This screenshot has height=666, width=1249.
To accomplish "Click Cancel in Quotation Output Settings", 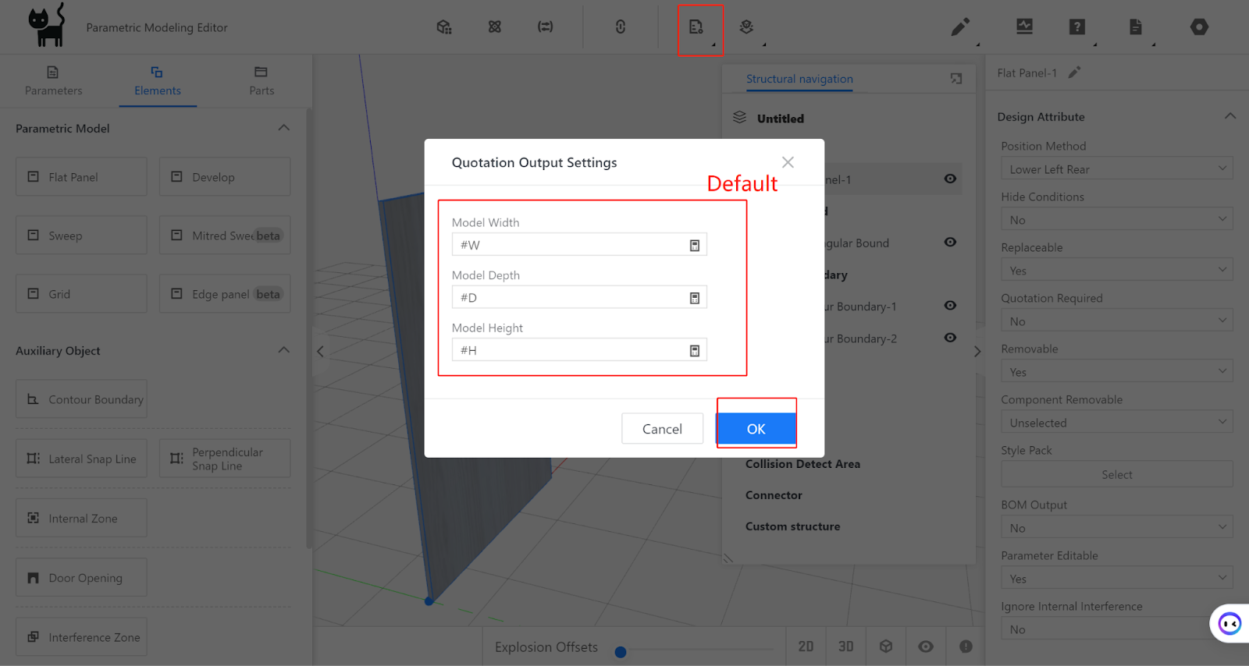I will [x=662, y=429].
